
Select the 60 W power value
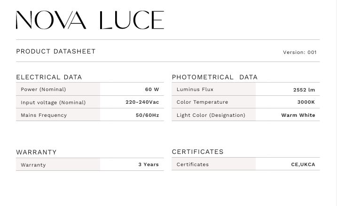152,90
